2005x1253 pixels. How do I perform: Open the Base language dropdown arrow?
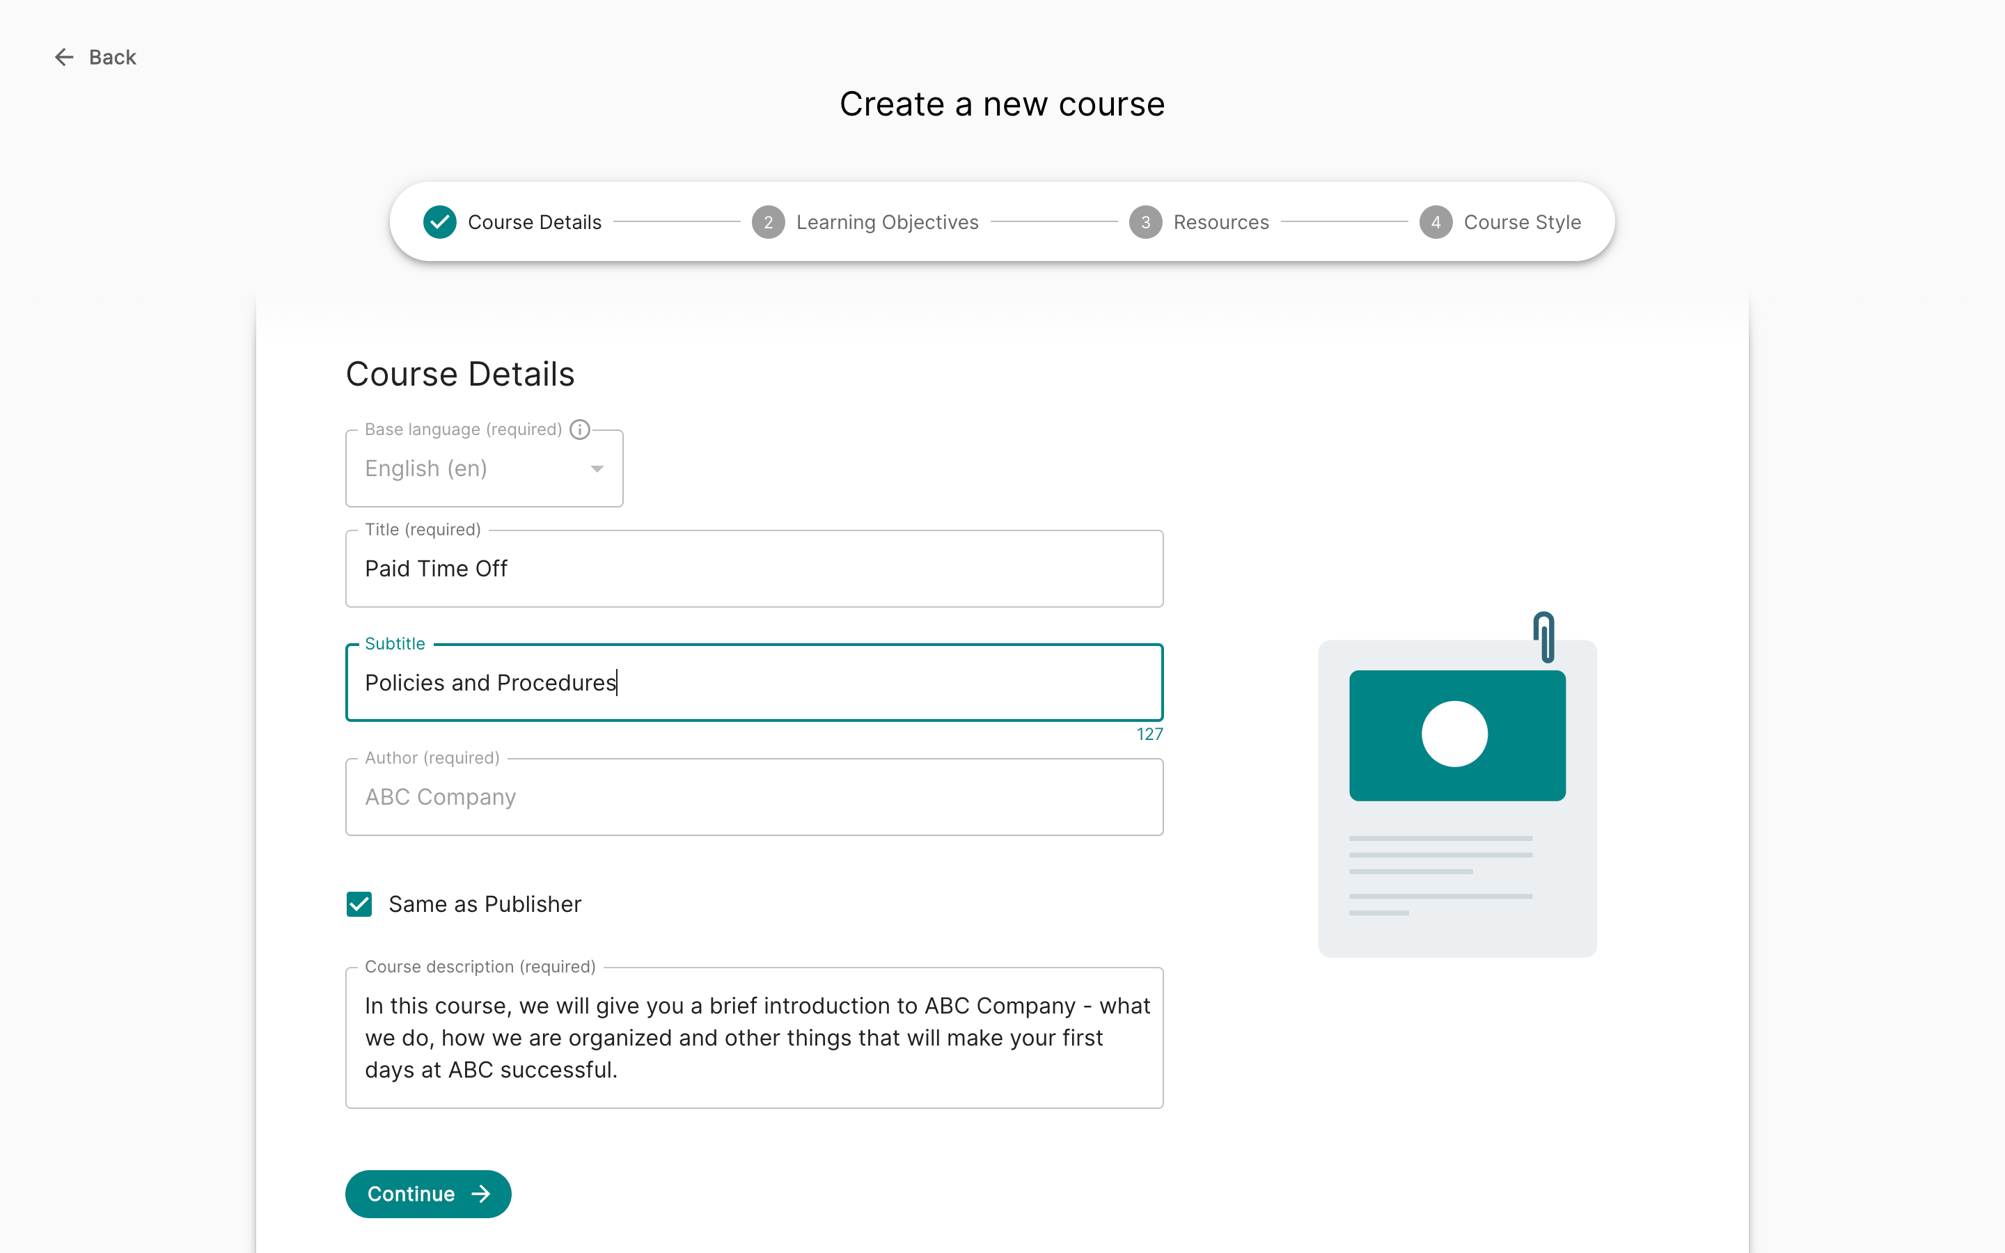pos(597,469)
